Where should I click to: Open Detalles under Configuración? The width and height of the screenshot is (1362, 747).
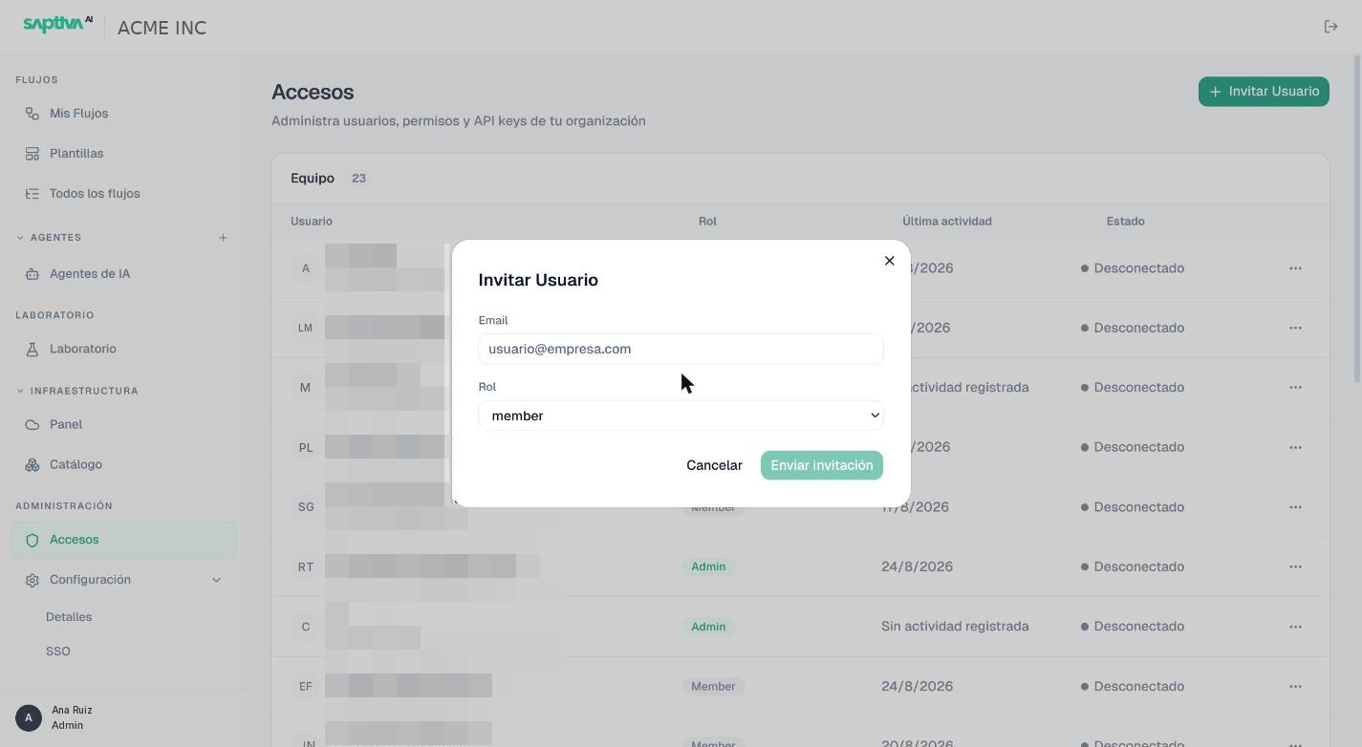click(x=69, y=617)
